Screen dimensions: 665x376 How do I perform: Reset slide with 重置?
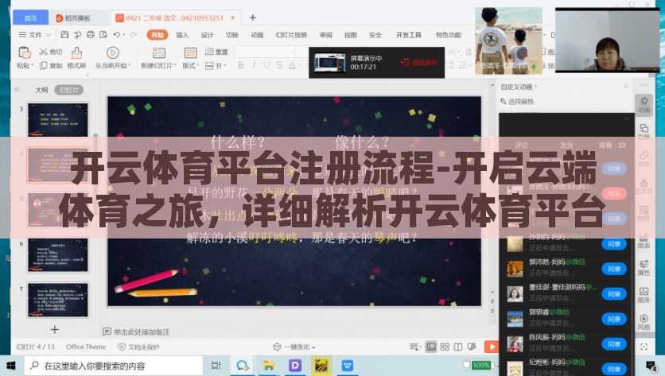click(216, 52)
